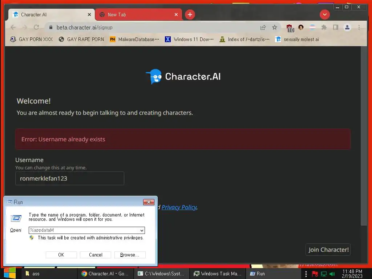This screenshot has height=279, width=372.
Task: Open the network tray icon
Action: coord(324,274)
